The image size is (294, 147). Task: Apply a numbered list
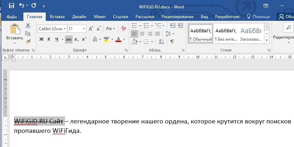(146, 26)
